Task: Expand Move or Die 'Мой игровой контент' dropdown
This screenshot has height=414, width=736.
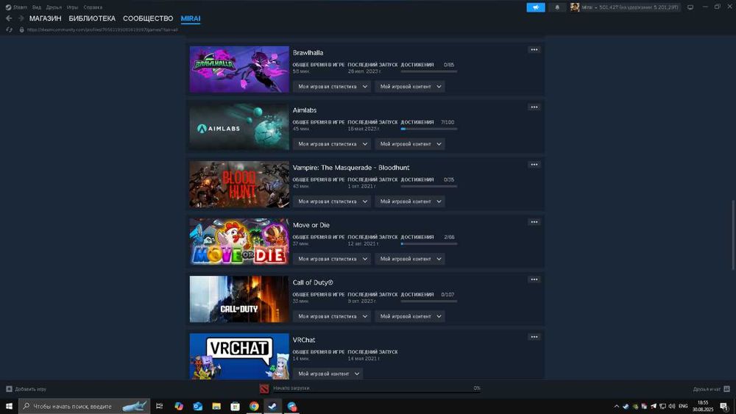Action: pyautogui.click(x=410, y=259)
